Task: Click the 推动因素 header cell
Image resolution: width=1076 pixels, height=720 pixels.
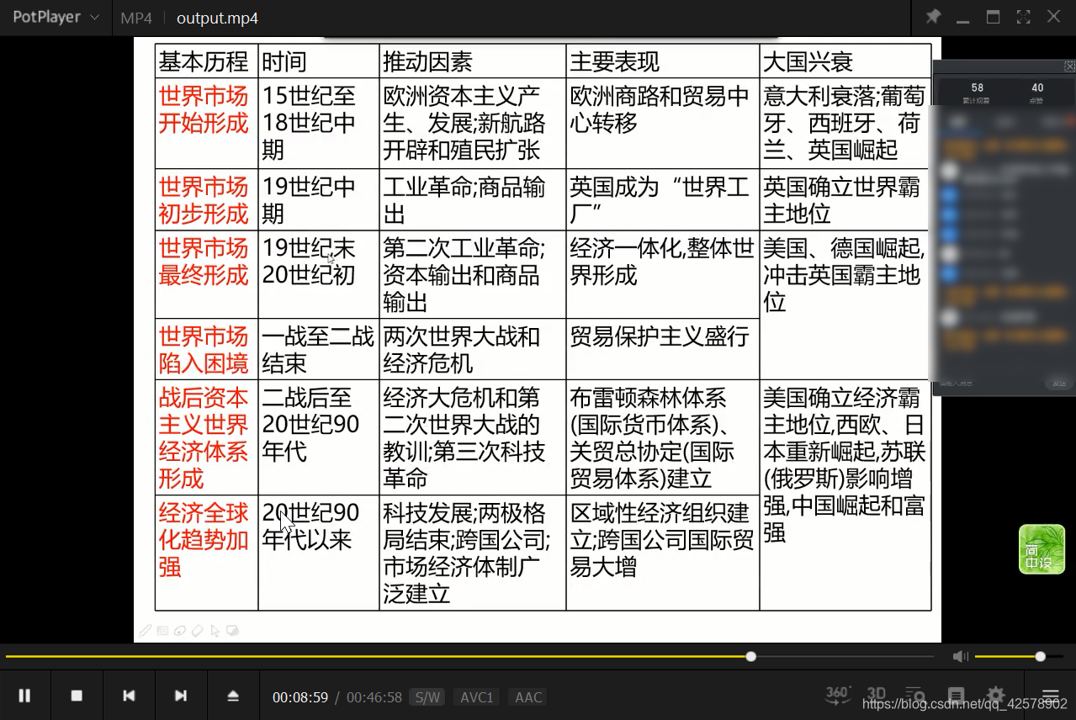Action: point(473,61)
